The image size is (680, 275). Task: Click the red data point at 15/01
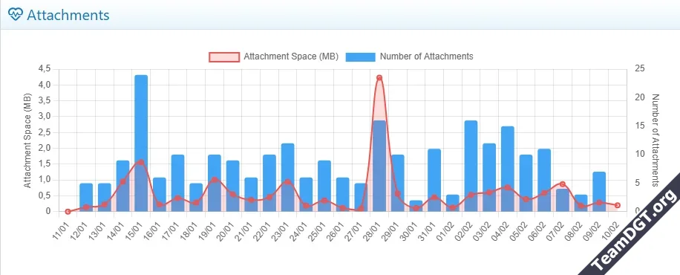141,162
